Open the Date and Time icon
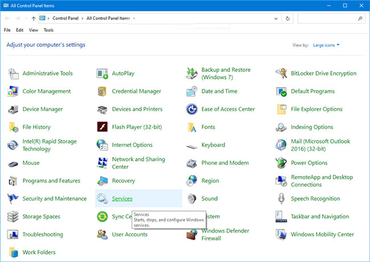 coord(192,91)
